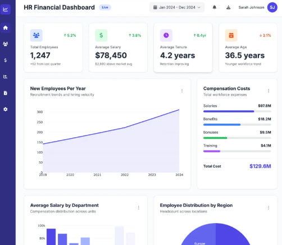Open the Analytics chart sidebar icon
282x245 pixels.
pyautogui.click(x=6, y=76)
